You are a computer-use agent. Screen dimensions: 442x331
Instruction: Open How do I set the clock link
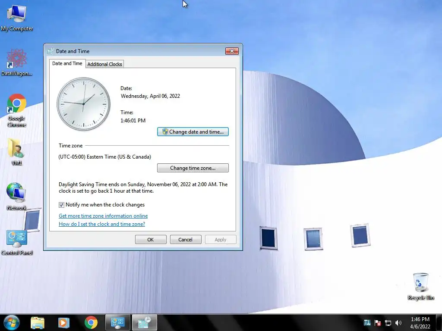click(x=102, y=224)
